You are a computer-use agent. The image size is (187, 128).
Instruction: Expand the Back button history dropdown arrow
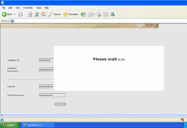pos(15,14)
